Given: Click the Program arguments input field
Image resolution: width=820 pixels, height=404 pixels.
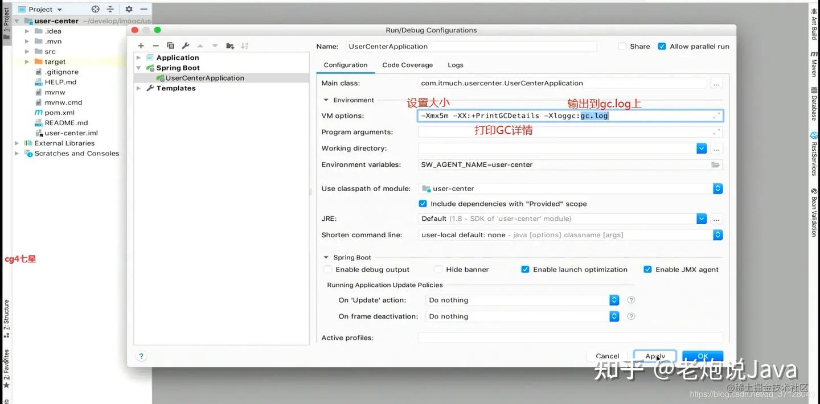Looking at the screenshot, I should tap(564, 132).
